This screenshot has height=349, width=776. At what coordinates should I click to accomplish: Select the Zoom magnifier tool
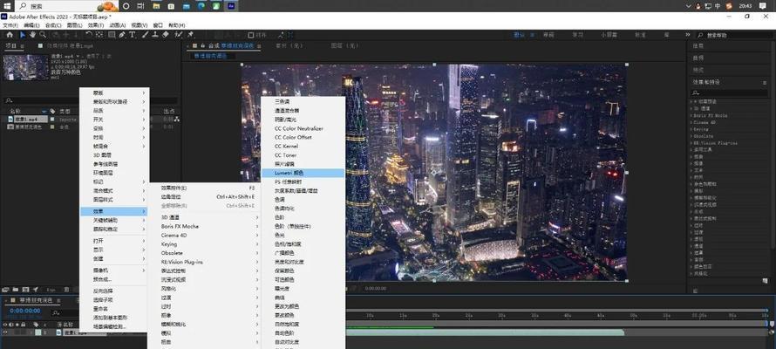pyautogui.click(x=43, y=35)
